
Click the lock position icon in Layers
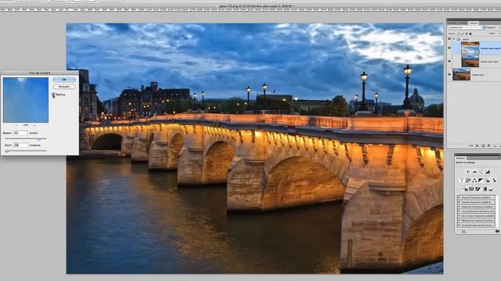click(467, 34)
